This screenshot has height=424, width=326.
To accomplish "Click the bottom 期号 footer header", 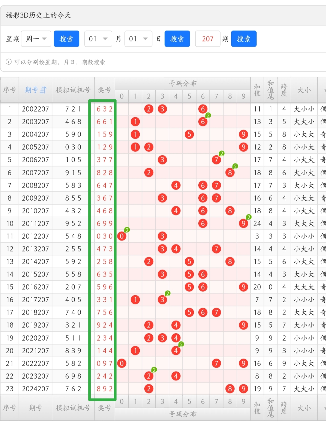I will click(x=35, y=408).
